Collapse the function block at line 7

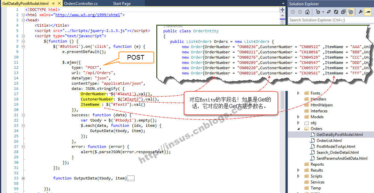23,41
